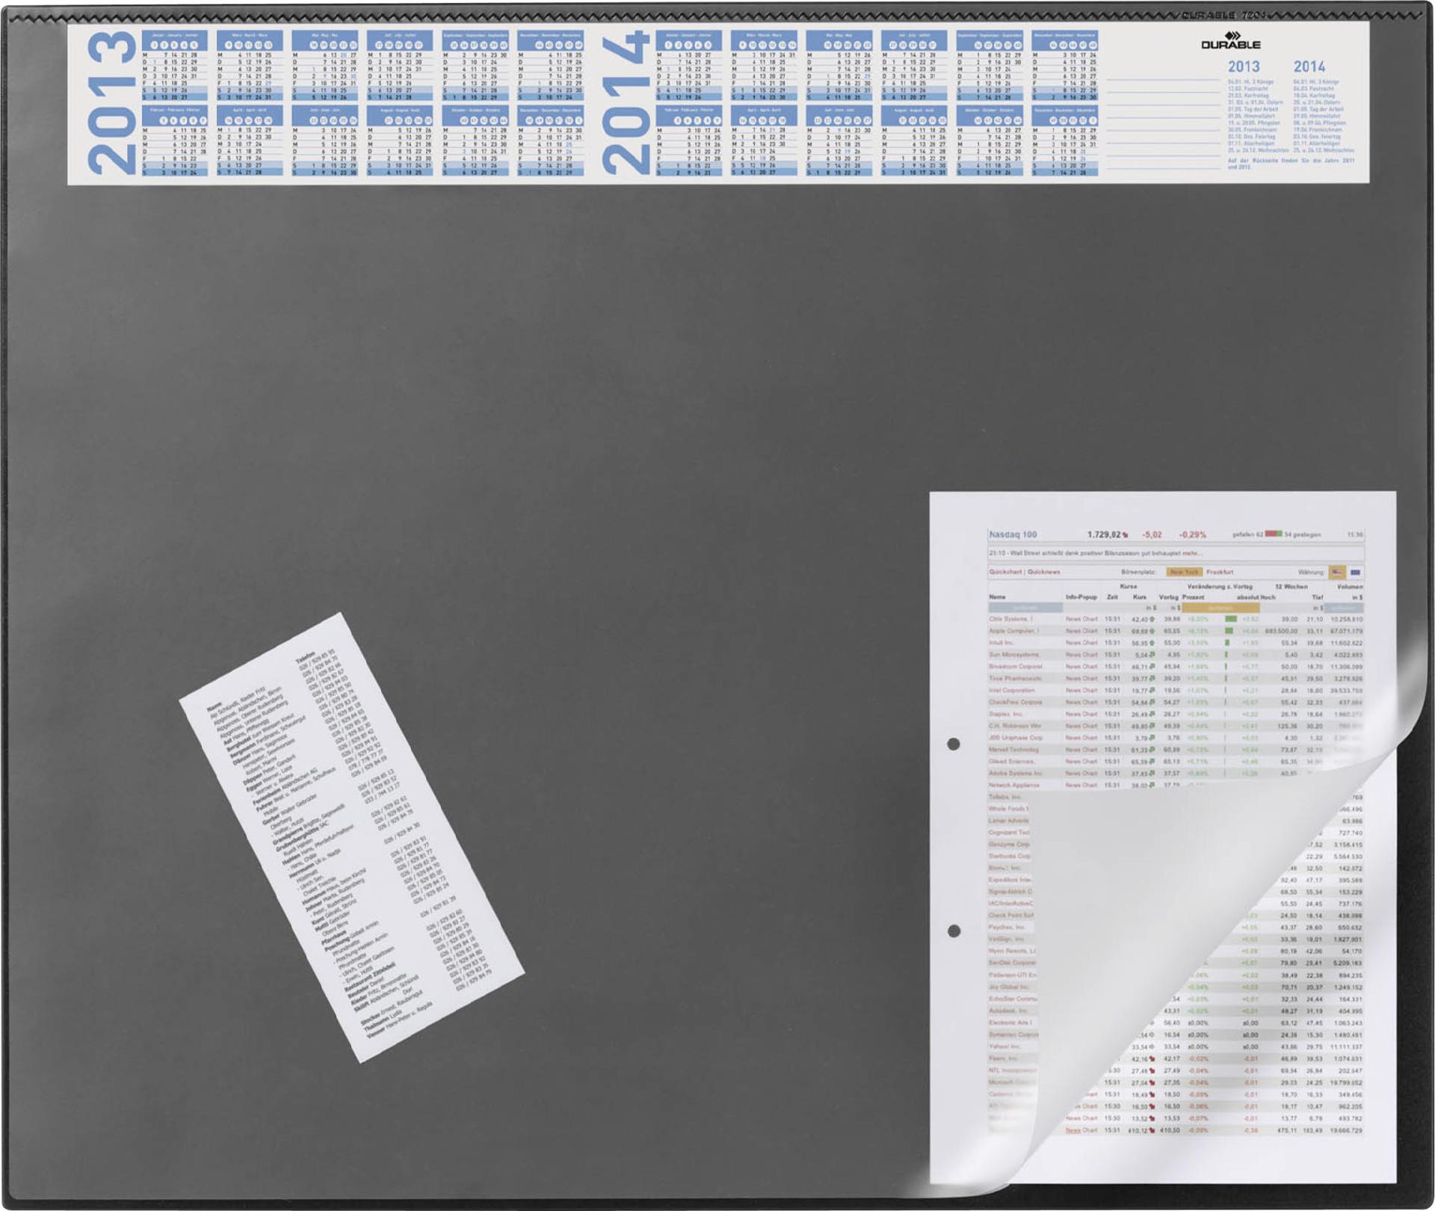The image size is (1435, 1211).
Task: Click the EU flag currency icon
Action: [x=1355, y=573]
